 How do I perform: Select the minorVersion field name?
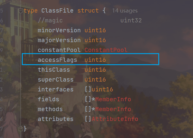pyautogui.click(x=59, y=30)
